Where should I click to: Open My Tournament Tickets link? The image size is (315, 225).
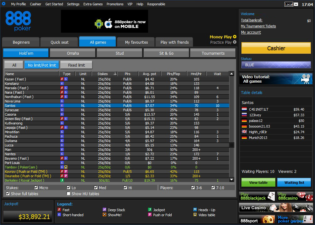coord(258,26)
